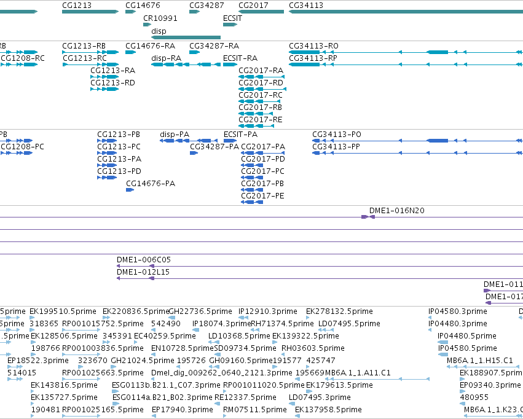Select the EK278132.5prime EST label
Screen dimensions: 523x419
tap(339, 311)
